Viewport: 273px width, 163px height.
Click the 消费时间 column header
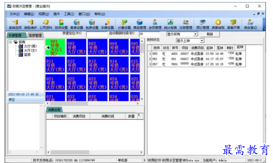point(107,116)
